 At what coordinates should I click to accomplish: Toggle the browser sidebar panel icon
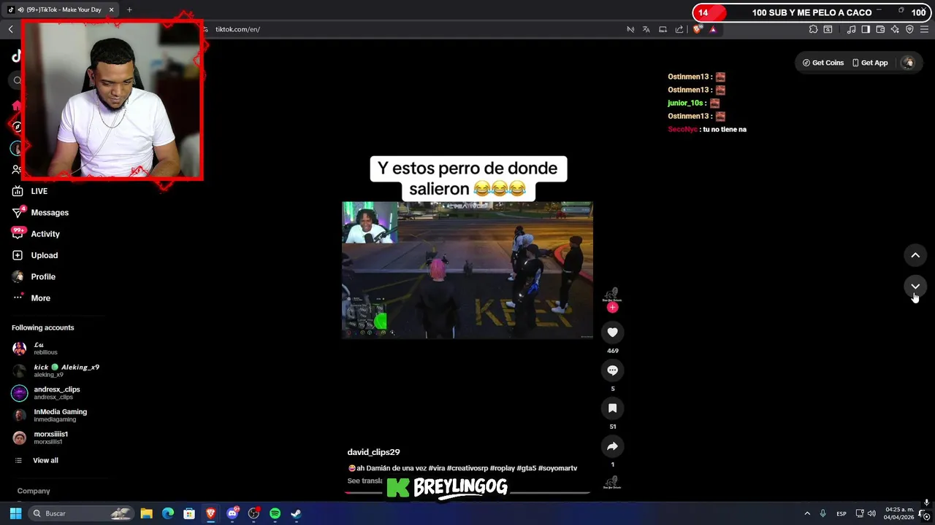pyautogui.click(x=866, y=29)
